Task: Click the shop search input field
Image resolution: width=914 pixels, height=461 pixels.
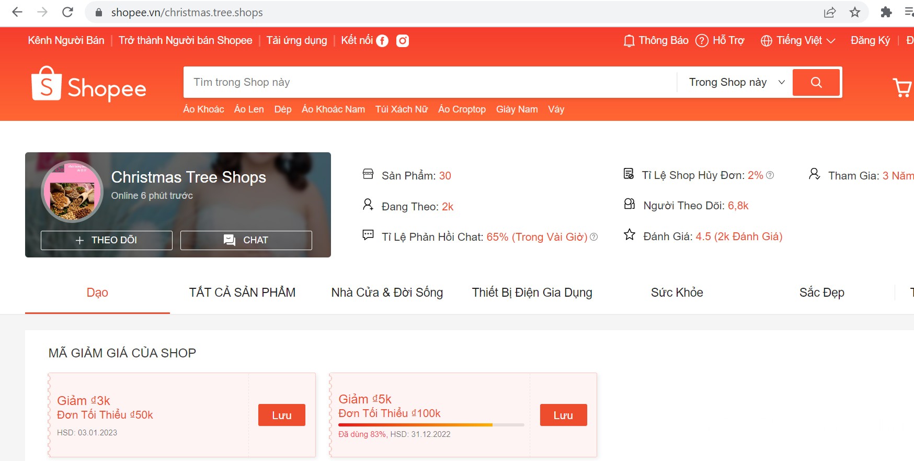Action: pyautogui.click(x=429, y=82)
